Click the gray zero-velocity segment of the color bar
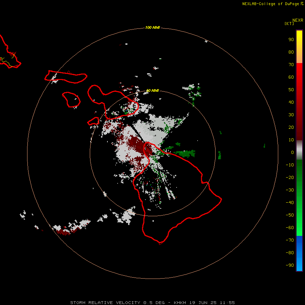The width and height of the screenshot is (305, 305). 299,150
